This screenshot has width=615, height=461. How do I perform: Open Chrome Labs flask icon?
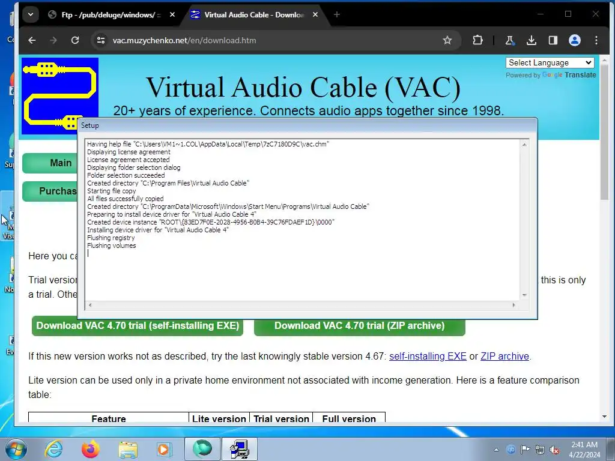(509, 40)
